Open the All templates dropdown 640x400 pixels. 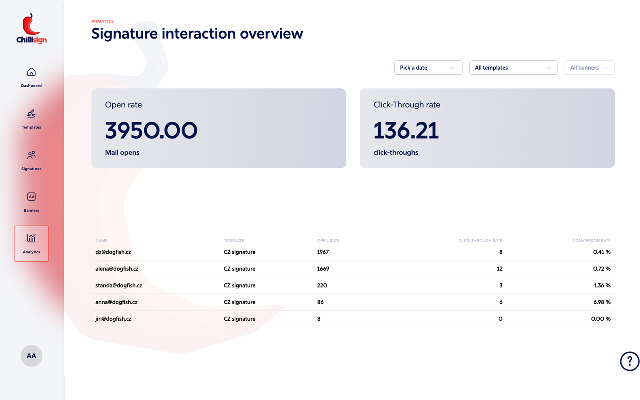click(513, 68)
